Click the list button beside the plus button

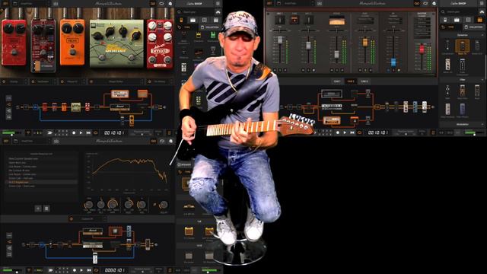[x=46, y=209]
